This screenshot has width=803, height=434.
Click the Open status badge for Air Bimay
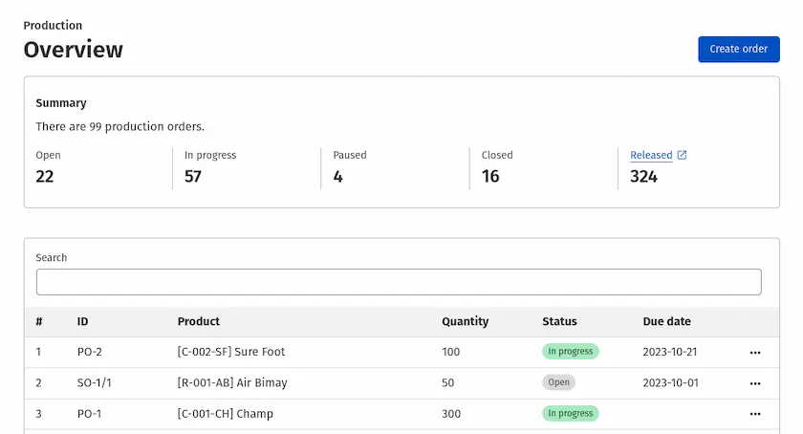coord(559,382)
